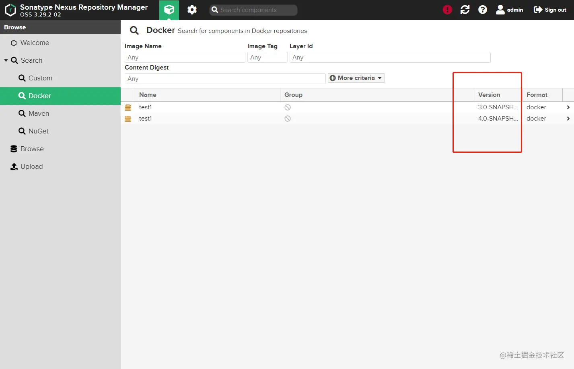Click docker format cell in 4.0-SNAPSHOT row

pyautogui.click(x=536, y=119)
